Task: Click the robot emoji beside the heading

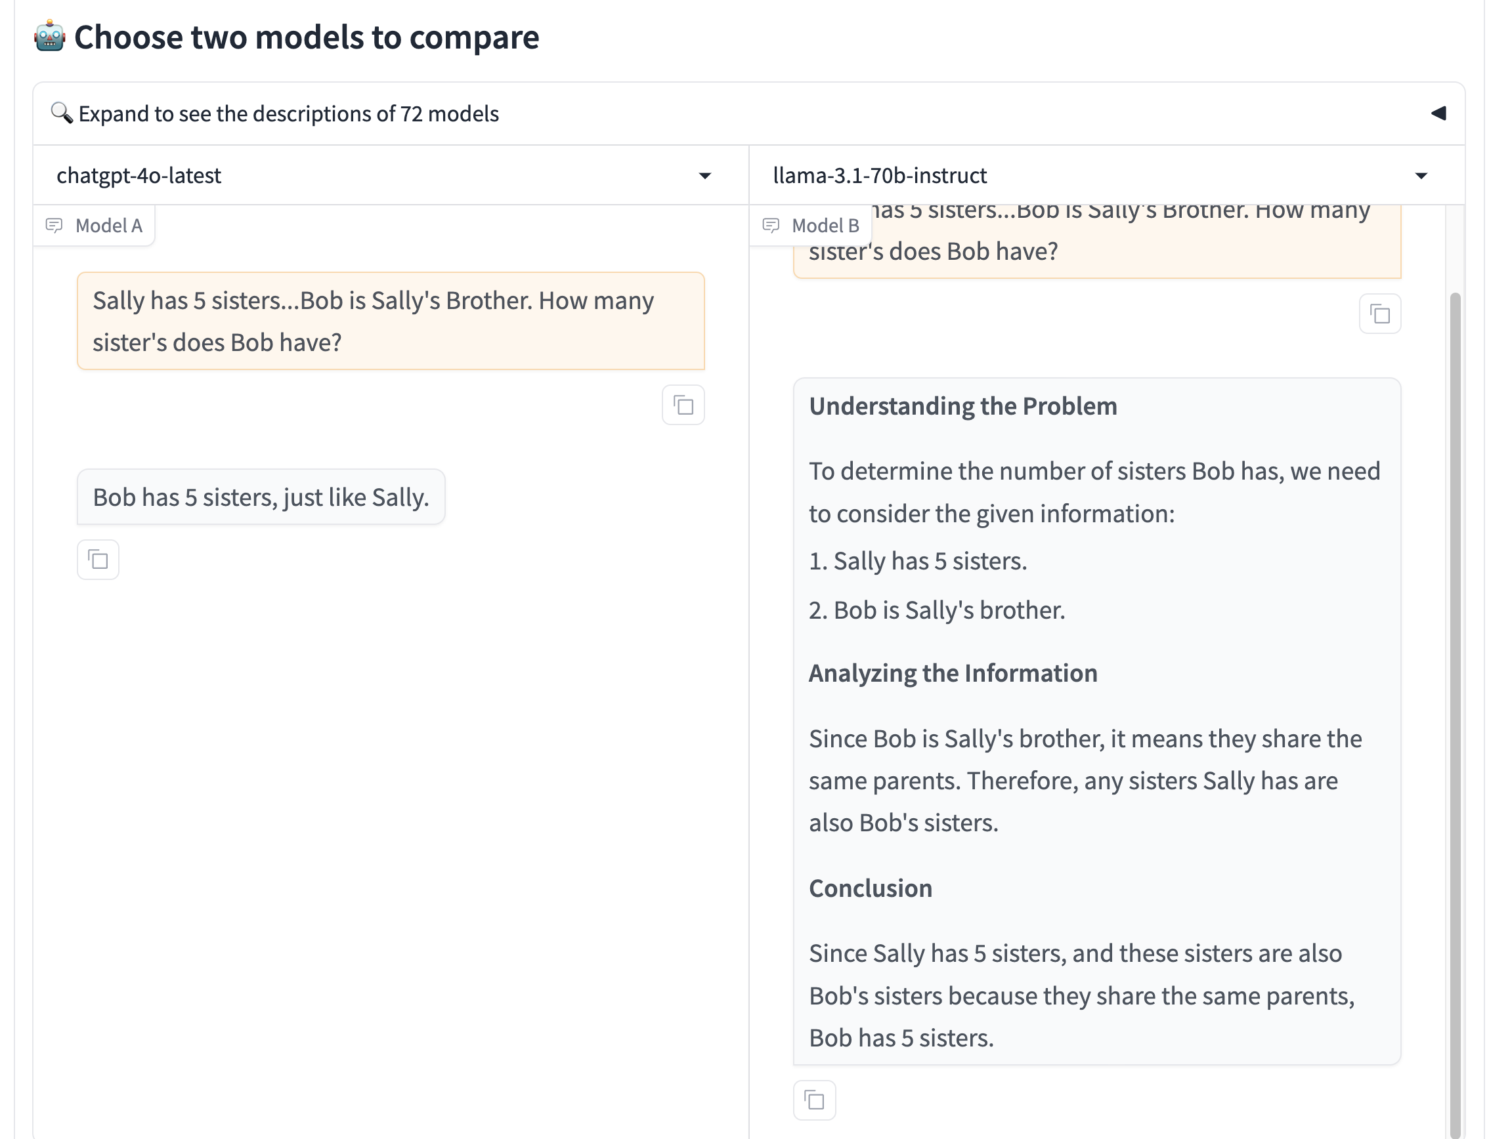Action: pyautogui.click(x=49, y=37)
